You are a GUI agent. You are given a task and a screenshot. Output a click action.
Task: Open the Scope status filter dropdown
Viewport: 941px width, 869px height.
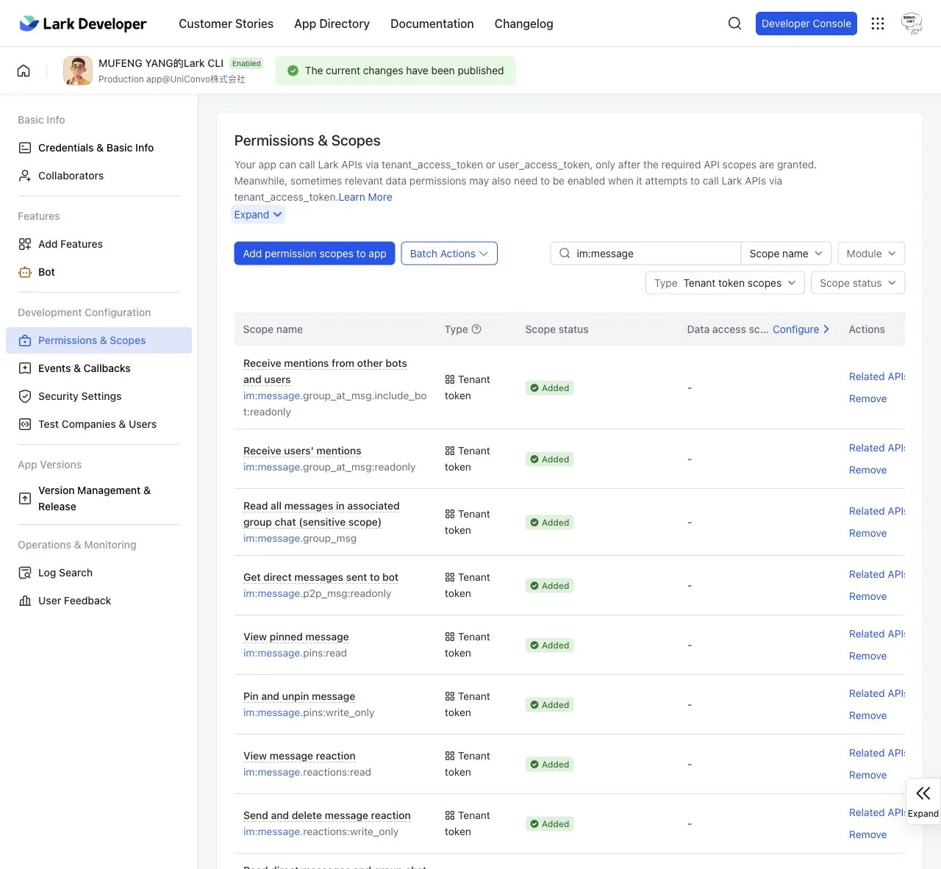pos(858,283)
